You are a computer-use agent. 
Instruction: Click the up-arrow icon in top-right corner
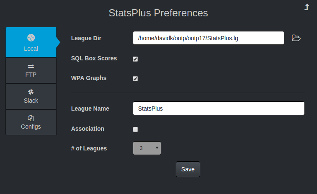[307, 7]
